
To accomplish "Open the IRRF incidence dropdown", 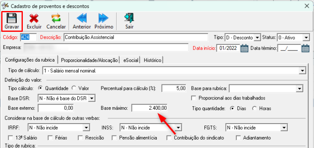I will click(x=86, y=128).
